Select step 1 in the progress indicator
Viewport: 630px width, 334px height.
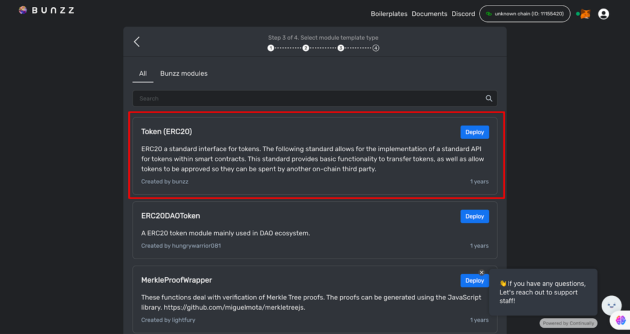click(270, 48)
